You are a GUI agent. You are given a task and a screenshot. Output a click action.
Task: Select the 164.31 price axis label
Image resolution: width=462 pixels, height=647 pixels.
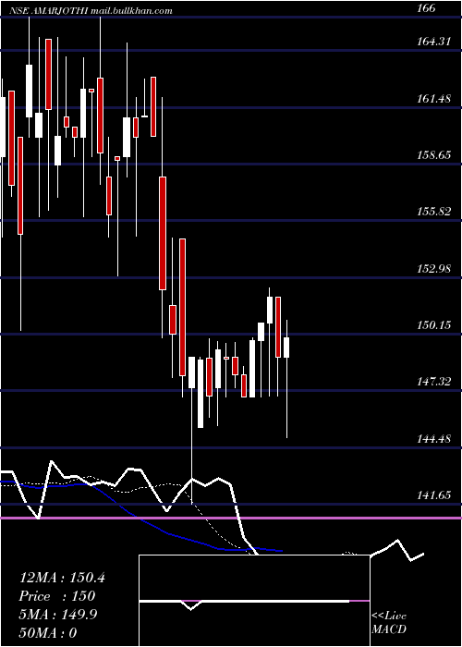tap(432, 42)
